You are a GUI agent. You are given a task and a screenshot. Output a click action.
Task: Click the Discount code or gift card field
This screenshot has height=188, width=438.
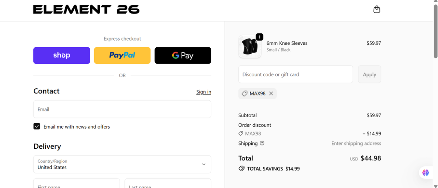(296, 74)
